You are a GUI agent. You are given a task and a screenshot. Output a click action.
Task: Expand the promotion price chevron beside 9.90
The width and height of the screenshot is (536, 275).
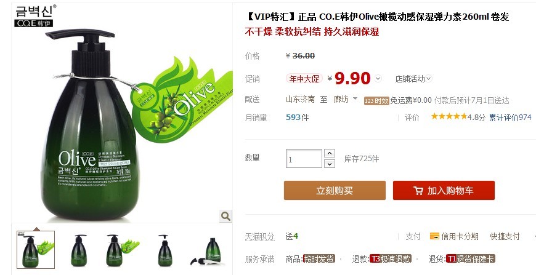pos(378,79)
